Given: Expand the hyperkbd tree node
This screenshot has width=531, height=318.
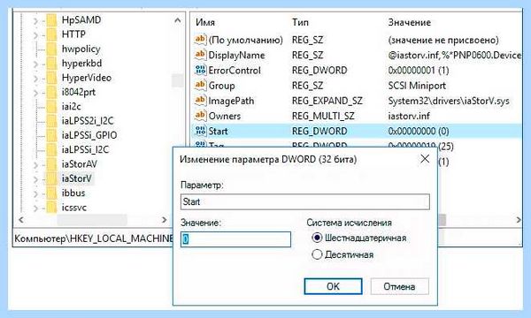Looking at the screenshot, I should tap(35, 64).
